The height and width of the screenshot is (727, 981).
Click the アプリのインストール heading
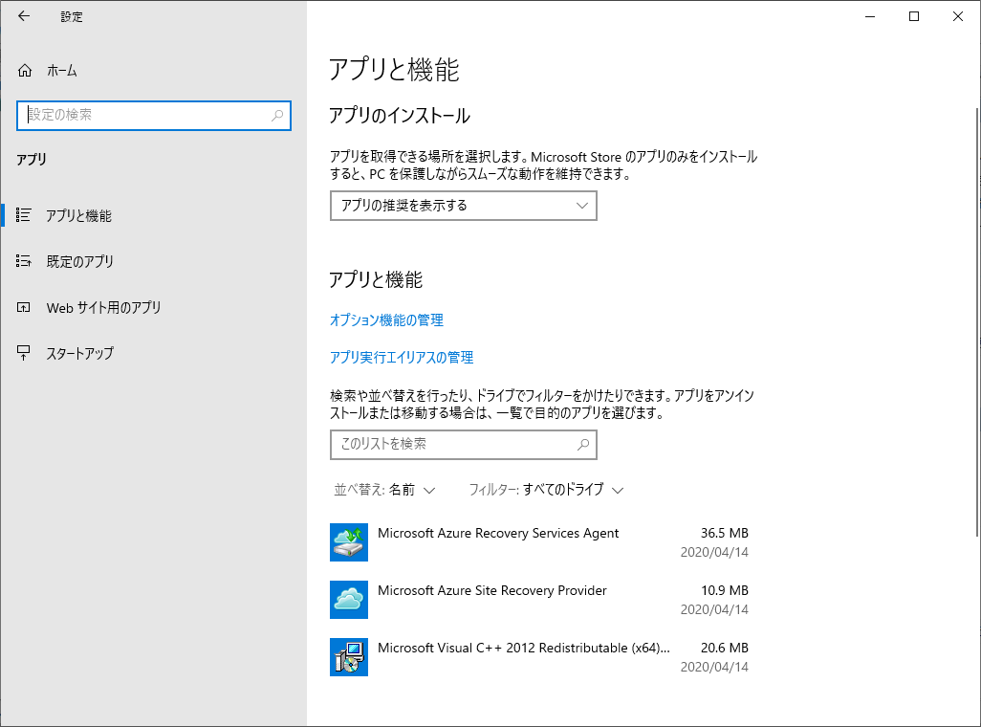pos(400,116)
